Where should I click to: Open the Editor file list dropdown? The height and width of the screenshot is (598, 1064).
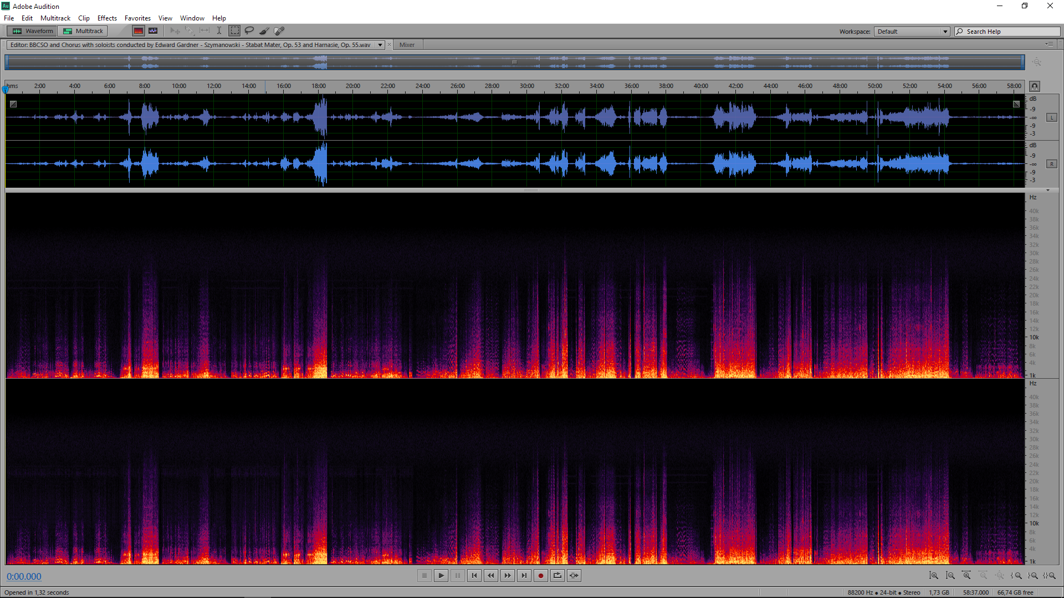coord(380,45)
